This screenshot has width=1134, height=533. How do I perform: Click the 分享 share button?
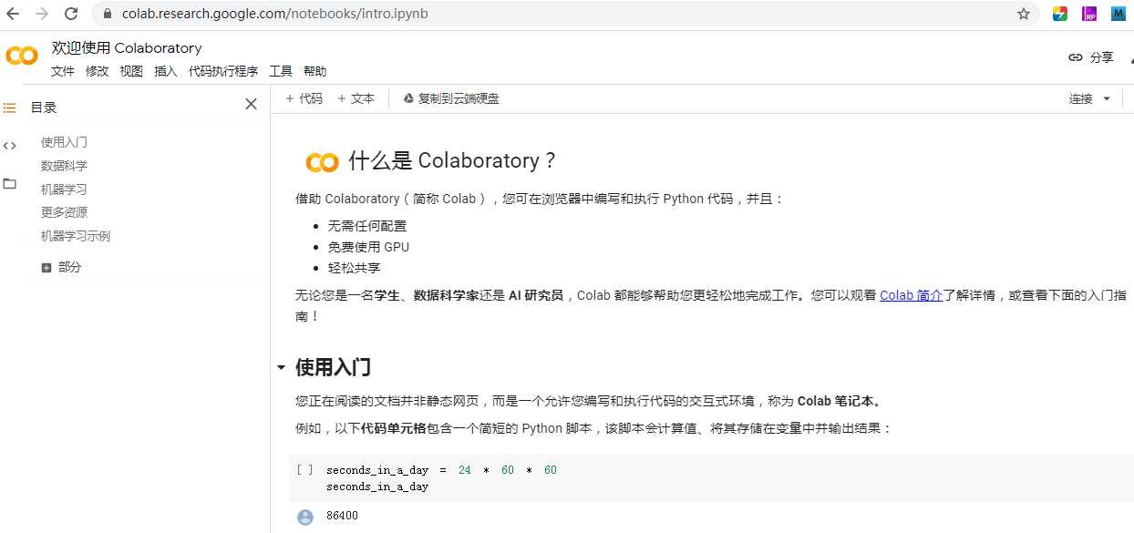pyautogui.click(x=1091, y=57)
